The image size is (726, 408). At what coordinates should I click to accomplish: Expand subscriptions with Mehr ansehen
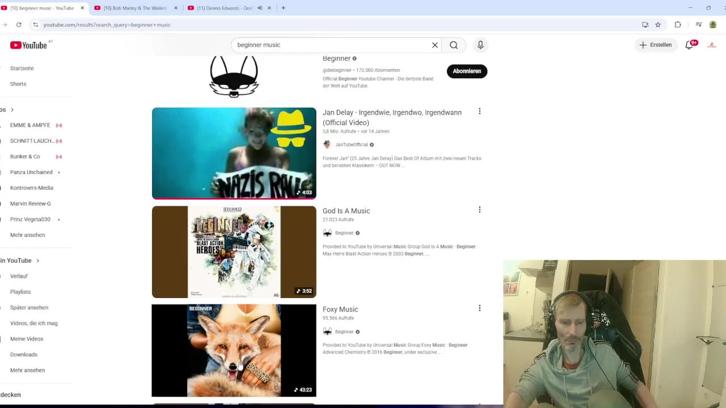click(27, 235)
